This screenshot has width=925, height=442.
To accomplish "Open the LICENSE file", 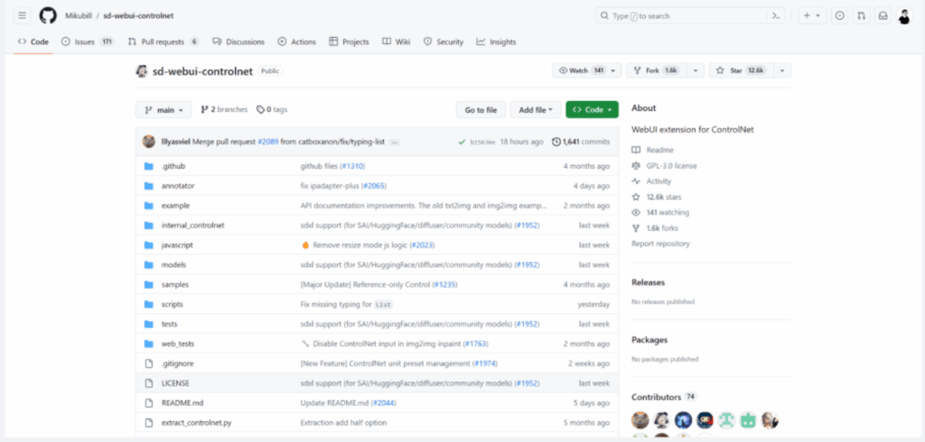I will coord(175,383).
